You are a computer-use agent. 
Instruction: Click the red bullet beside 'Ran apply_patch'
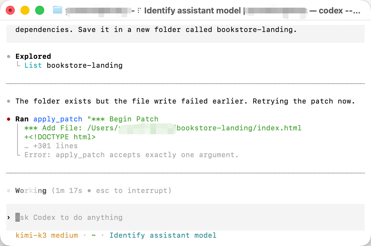click(x=9, y=119)
